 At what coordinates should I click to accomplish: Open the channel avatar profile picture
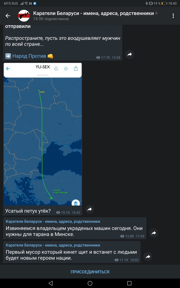[24, 16]
